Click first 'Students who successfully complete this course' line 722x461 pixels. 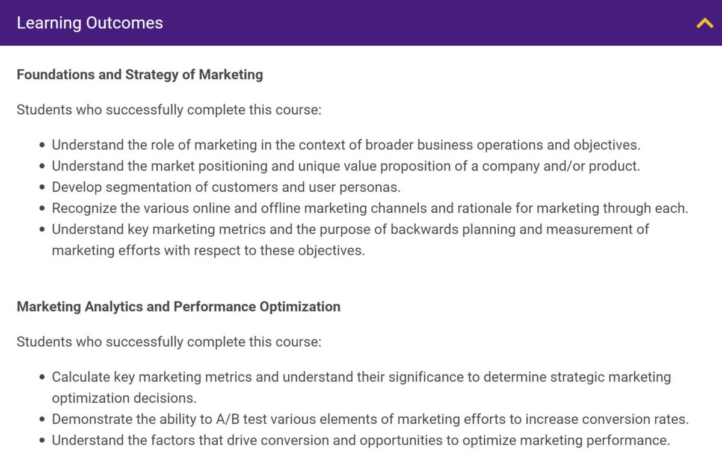pos(169,110)
